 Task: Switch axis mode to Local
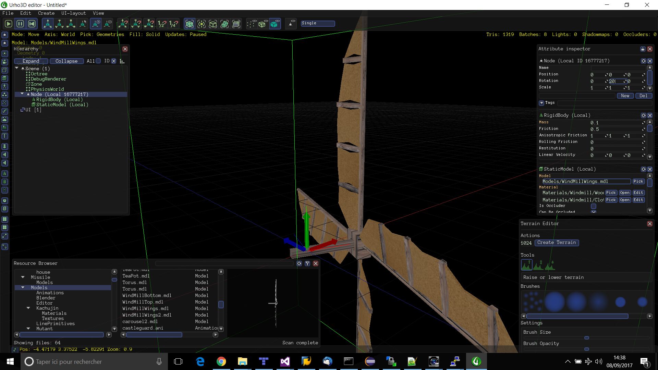(x=108, y=24)
